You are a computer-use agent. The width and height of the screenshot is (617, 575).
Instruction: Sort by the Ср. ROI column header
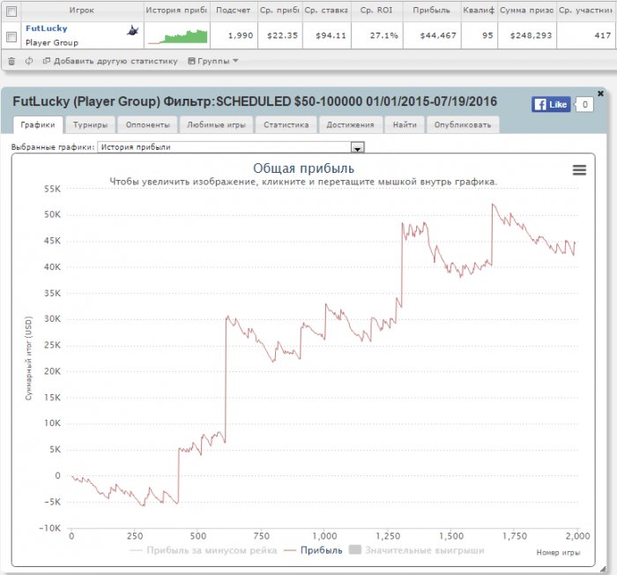click(x=376, y=11)
